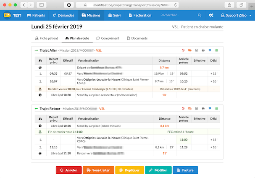Click the printer icon in Trajet Aller header
Viewport: 255px width, 178px height.
pyautogui.click(x=203, y=51)
